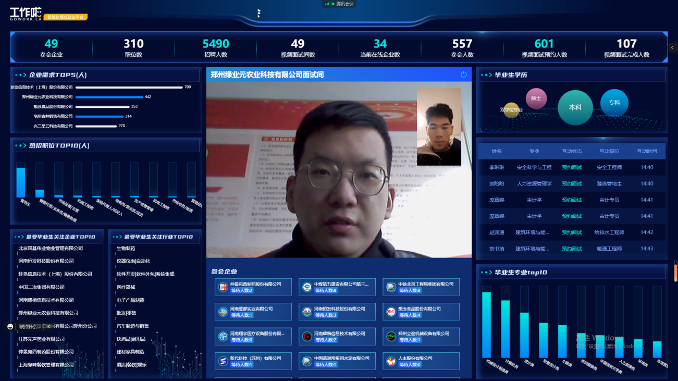678x381 pixels.
Task: Click 软件开发|软件外包|系统集成 in the industry TOP10
Action: 145,274
